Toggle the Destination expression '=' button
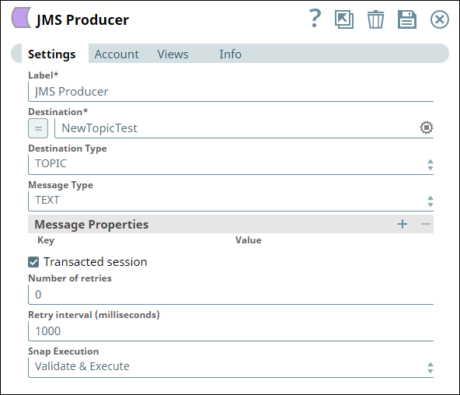The height and width of the screenshot is (395, 460). [x=38, y=128]
